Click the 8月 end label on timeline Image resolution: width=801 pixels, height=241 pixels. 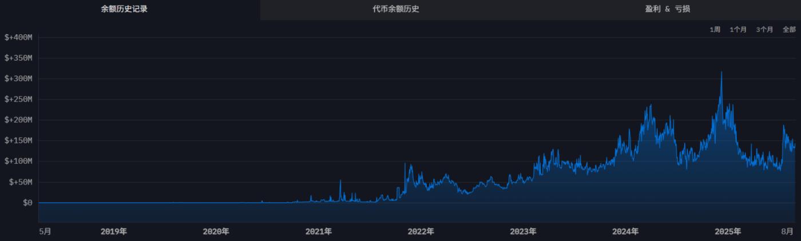pyautogui.click(x=788, y=231)
